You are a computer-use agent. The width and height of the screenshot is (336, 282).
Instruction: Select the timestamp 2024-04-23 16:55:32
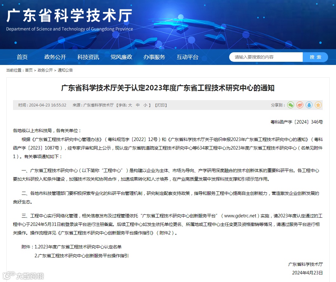click(48, 105)
